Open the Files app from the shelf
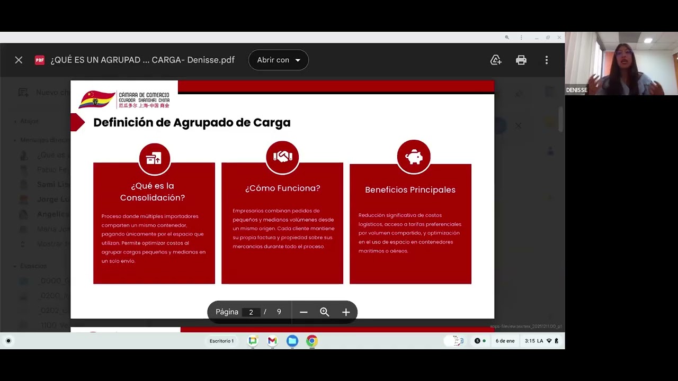Screen dimensions: 678x381 click(292, 341)
